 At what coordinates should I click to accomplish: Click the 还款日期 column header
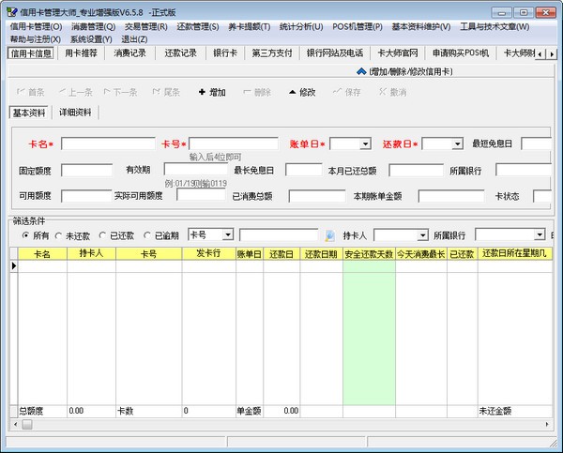(x=321, y=254)
